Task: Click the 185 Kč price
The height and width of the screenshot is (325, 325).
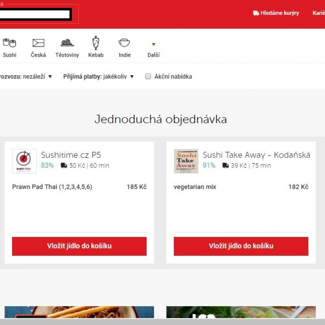Action: (x=137, y=187)
